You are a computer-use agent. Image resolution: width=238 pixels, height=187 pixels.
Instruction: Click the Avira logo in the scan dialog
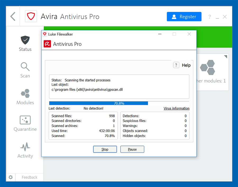[x=47, y=44]
